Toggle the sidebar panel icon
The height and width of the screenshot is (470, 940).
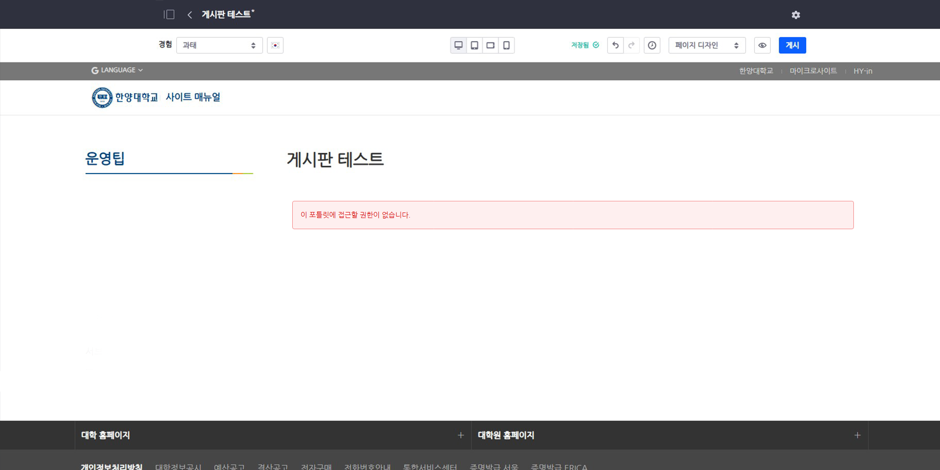(169, 15)
